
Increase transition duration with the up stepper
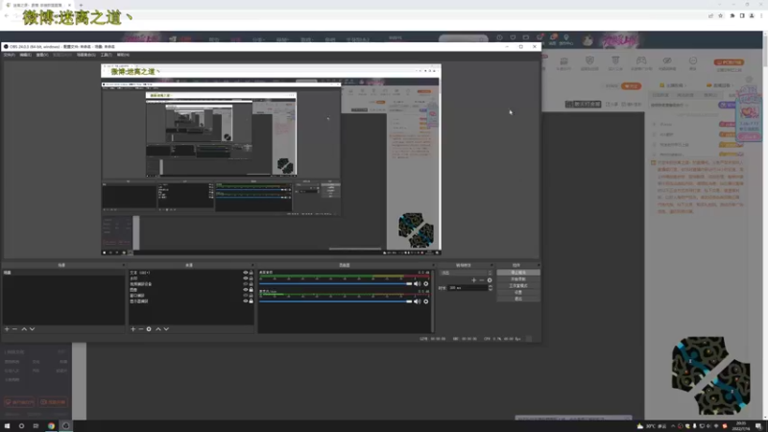(491, 286)
